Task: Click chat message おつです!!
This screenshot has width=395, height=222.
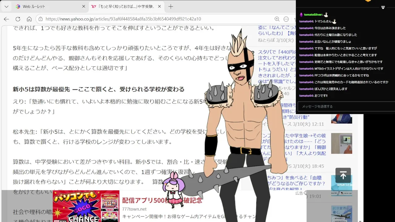Action: tap(321, 96)
